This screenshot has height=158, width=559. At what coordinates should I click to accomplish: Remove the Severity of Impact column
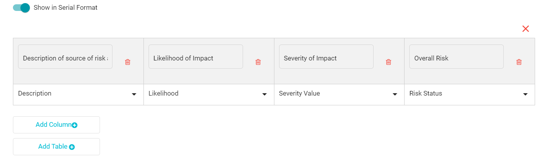coord(388,62)
